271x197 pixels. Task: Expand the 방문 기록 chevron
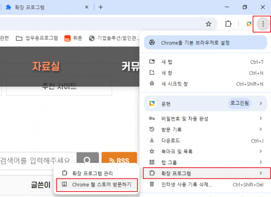point(261,129)
